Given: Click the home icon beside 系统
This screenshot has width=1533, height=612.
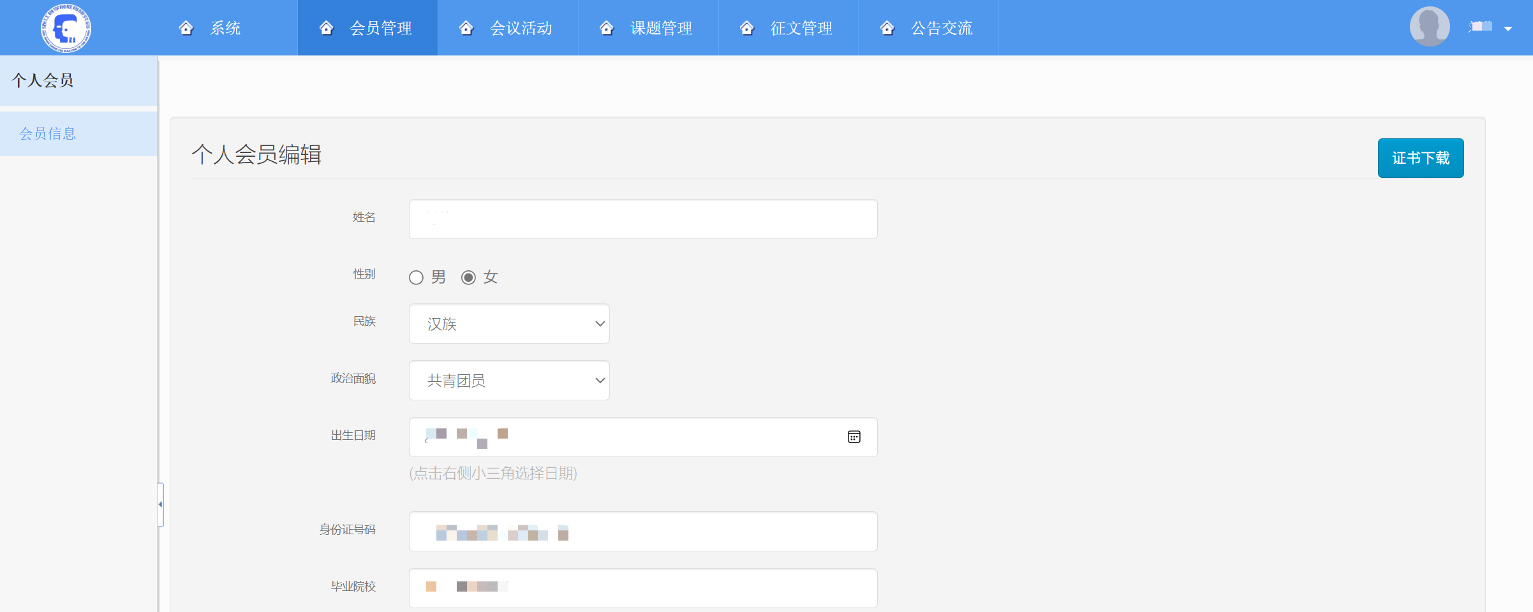Looking at the screenshot, I should click(186, 27).
